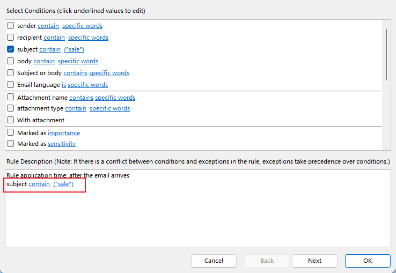The image size is (396, 273).
Task: Click 'contain' link in Rule Description box
Action: (x=39, y=184)
